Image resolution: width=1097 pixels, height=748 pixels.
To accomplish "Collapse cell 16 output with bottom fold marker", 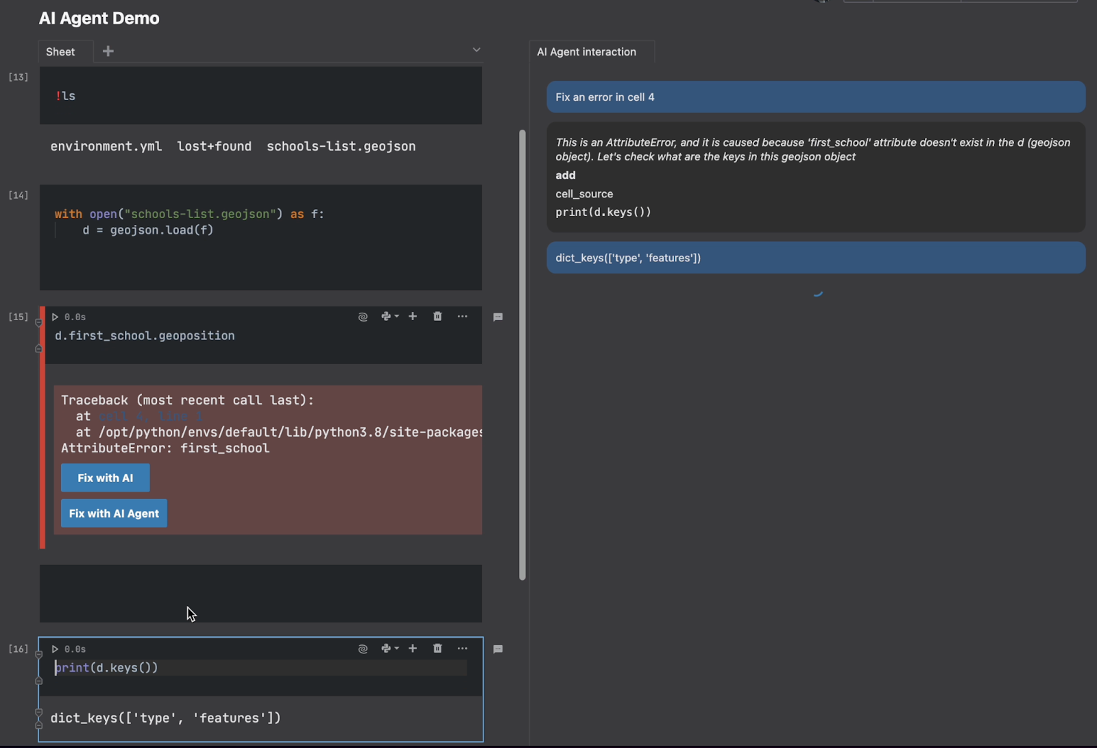I will point(39,725).
